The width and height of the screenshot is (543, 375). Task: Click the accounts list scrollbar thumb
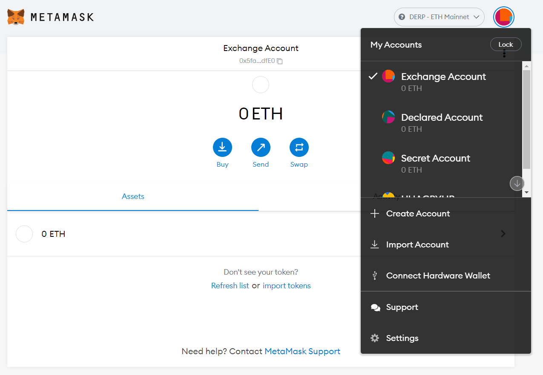tap(527, 119)
